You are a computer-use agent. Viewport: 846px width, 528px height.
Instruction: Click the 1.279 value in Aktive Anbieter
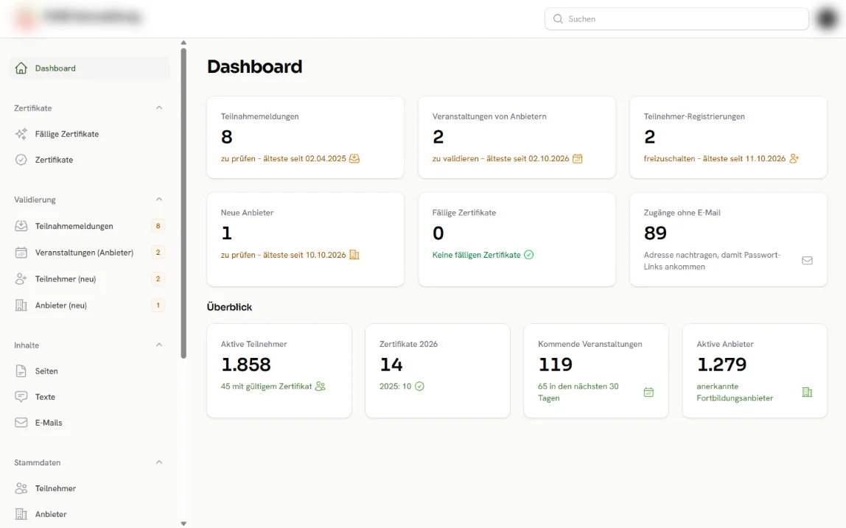tap(722, 365)
